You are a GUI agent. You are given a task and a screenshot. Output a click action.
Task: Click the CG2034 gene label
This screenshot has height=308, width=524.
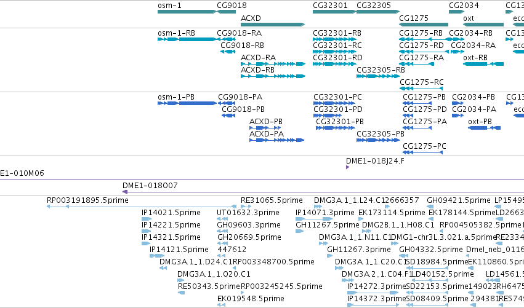tap(464, 6)
